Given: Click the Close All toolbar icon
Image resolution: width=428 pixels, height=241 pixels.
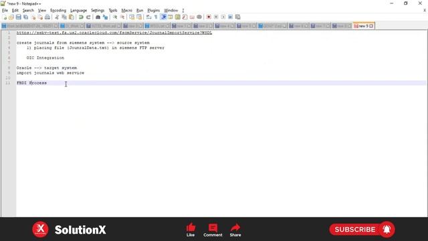Looking at the screenshot, I should point(40,17).
